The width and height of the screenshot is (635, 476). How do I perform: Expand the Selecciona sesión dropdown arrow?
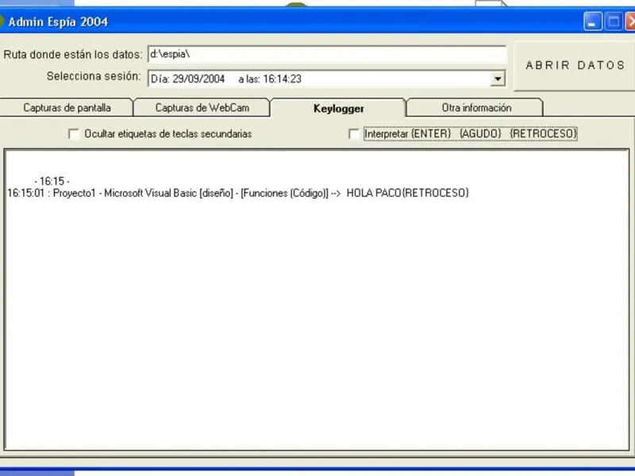click(x=498, y=79)
